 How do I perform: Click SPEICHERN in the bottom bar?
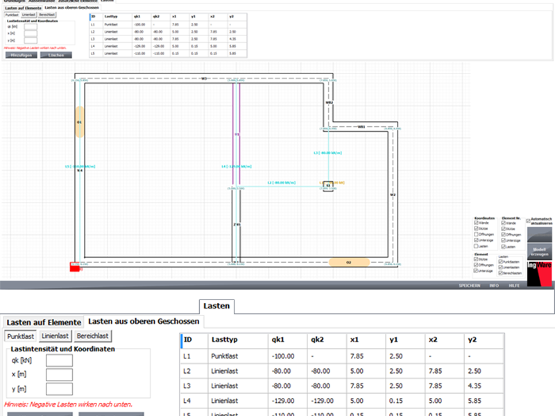(x=470, y=286)
